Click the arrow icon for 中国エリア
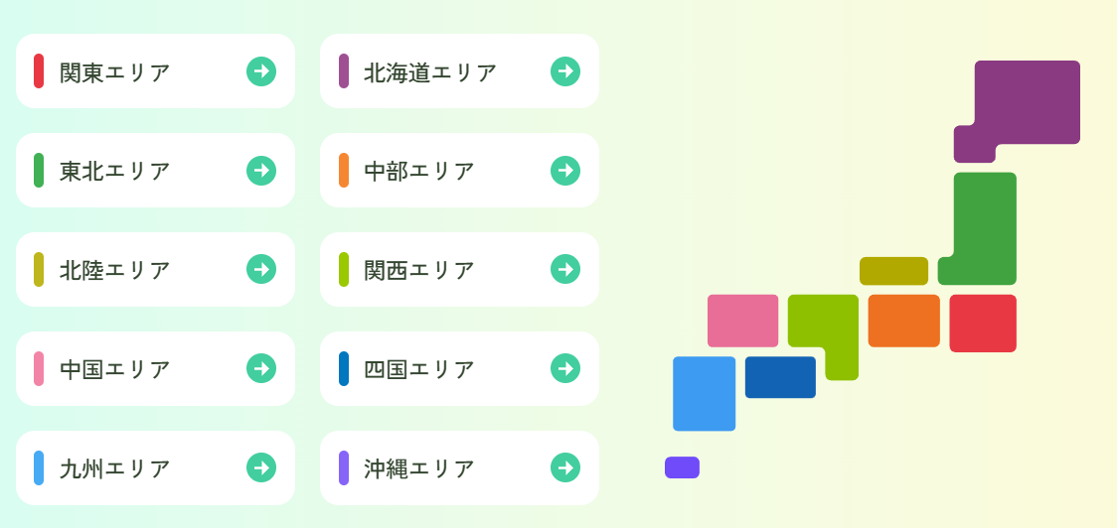The image size is (1117, 528). coord(261,368)
